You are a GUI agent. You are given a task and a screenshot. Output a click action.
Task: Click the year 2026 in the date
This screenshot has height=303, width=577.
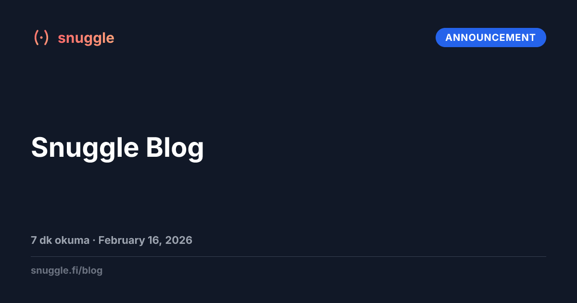pyautogui.click(x=178, y=240)
